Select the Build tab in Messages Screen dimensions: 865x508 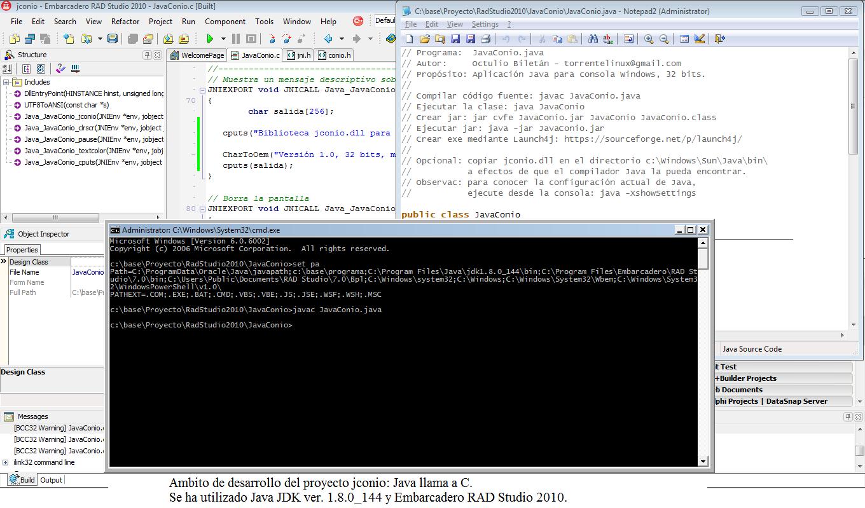(22, 480)
